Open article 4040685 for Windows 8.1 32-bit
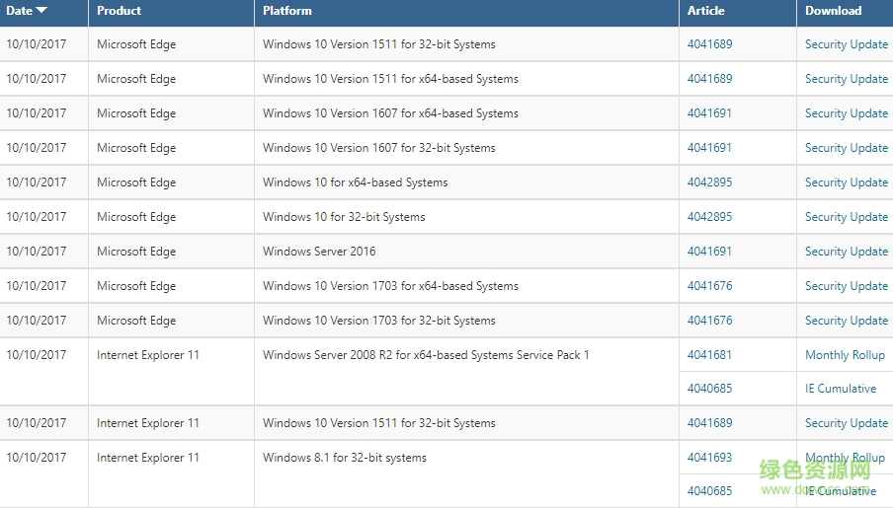Viewport: 893px width, 508px height. (x=710, y=491)
